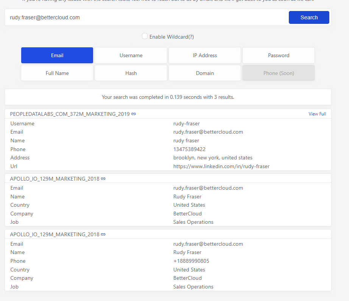
Task: Click the LinkedIn URL in the first result
Action: [x=221, y=166]
